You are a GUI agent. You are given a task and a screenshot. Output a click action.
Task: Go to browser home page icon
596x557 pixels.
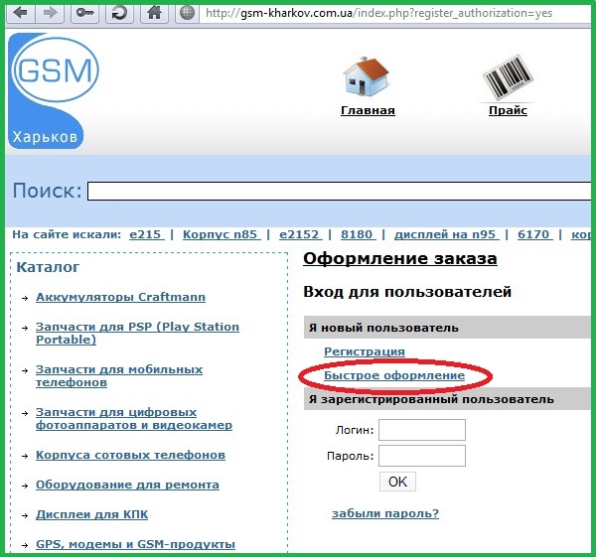(153, 15)
